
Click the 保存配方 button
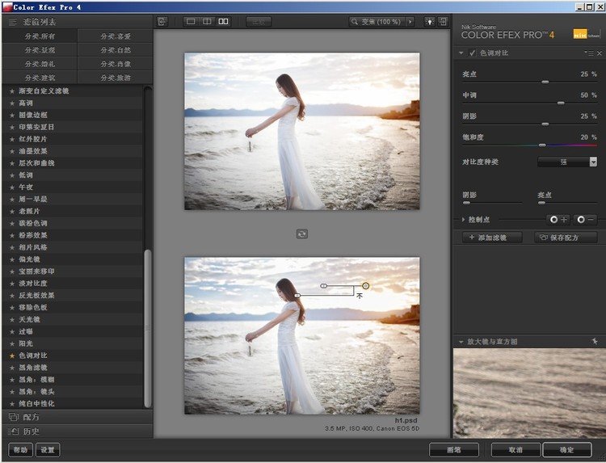(566, 238)
